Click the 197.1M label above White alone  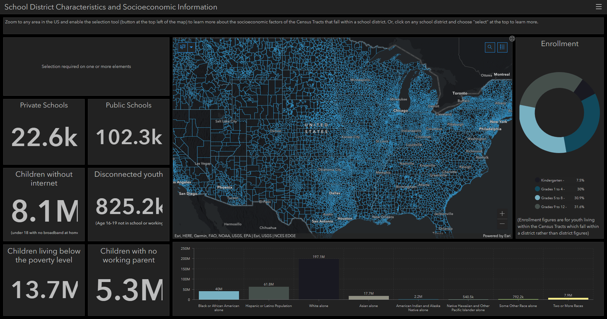319,257
